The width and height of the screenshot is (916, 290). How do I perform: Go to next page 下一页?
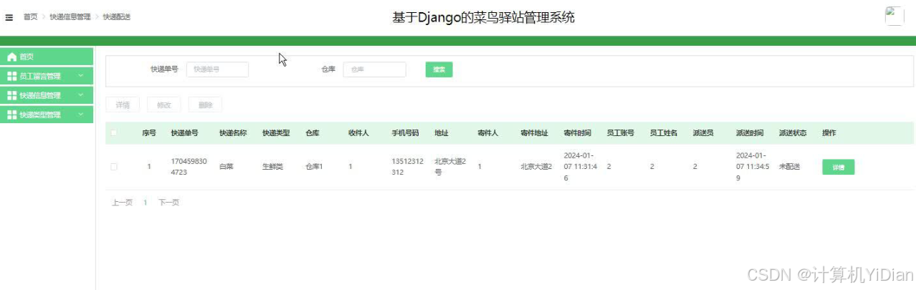pos(169,203)
